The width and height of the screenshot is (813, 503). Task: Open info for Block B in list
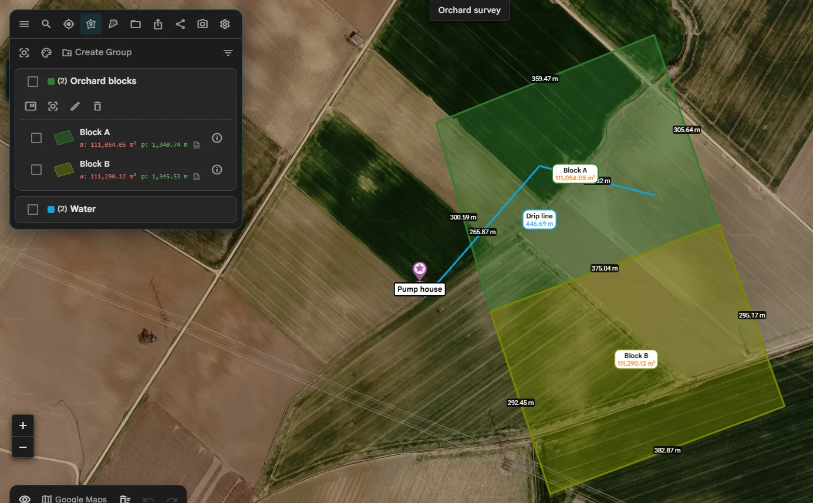(217, 170)
